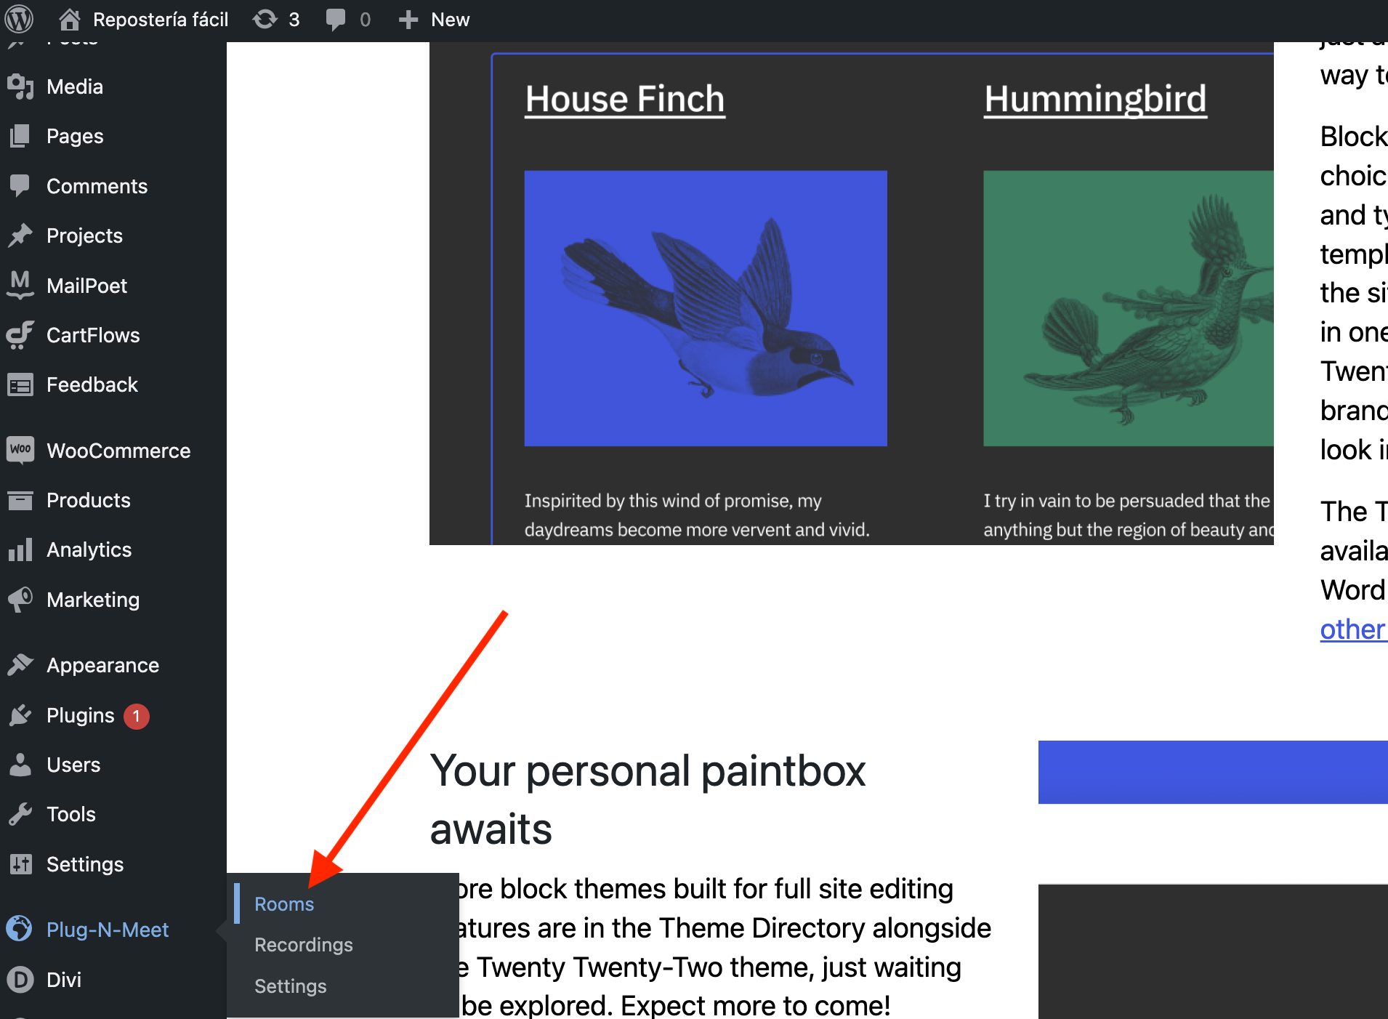Click the "Inspirited by this wind" caption text
This screenshot has height=1019, width=1388.
tap(697, 515)
